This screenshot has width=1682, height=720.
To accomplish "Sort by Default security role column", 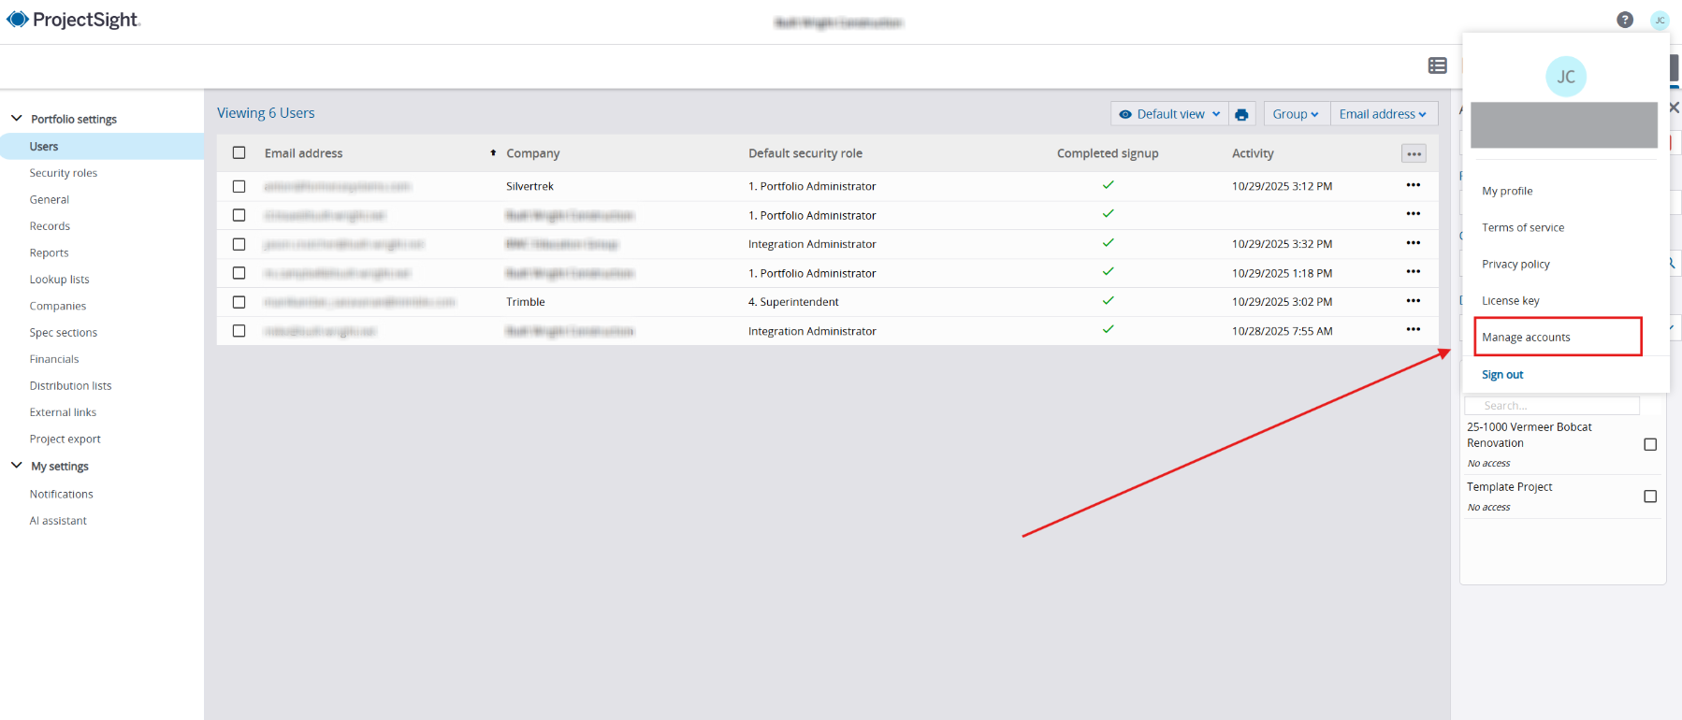I will (x=805, y=153).
